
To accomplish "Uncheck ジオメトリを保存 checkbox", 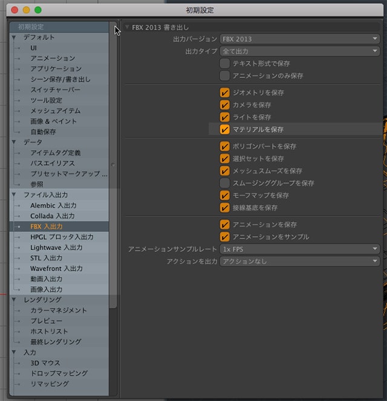I will (225, 93).
